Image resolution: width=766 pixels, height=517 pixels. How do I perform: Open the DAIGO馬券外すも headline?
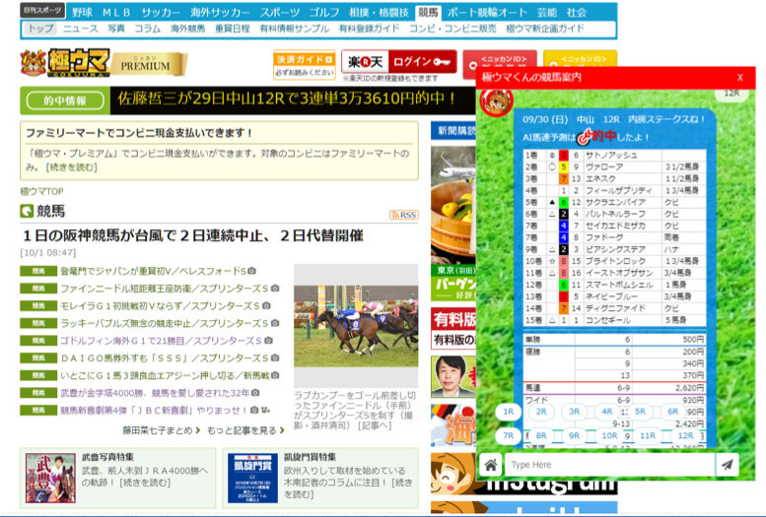[164, 357]
